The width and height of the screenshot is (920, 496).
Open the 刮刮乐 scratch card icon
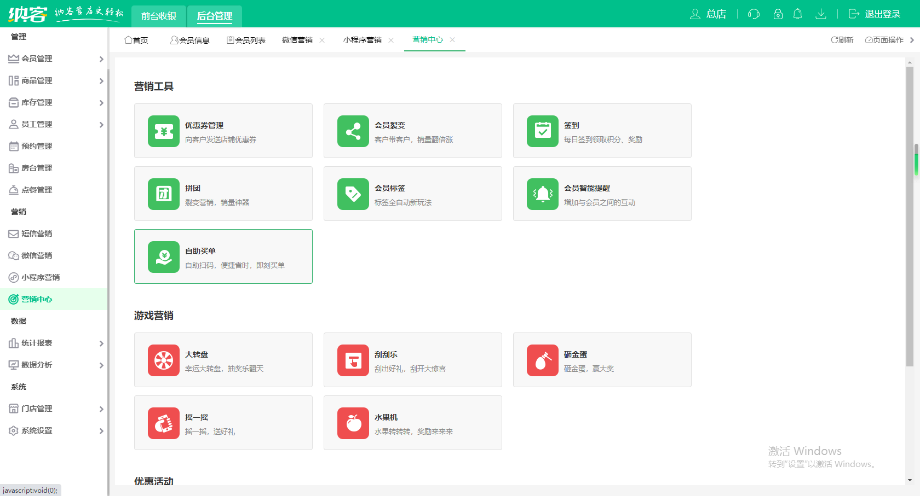tap(353, 360)
